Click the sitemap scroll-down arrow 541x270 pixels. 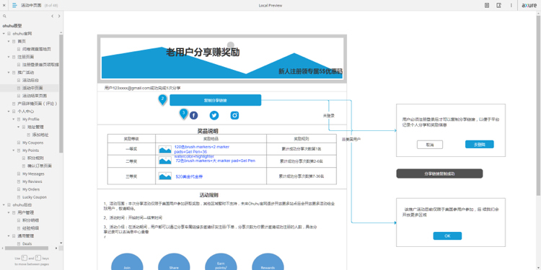click(61, 243)
